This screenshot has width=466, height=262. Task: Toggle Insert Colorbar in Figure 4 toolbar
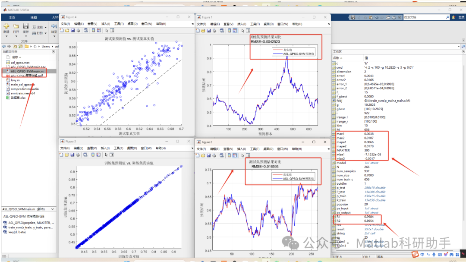click(x=93, y=30)
